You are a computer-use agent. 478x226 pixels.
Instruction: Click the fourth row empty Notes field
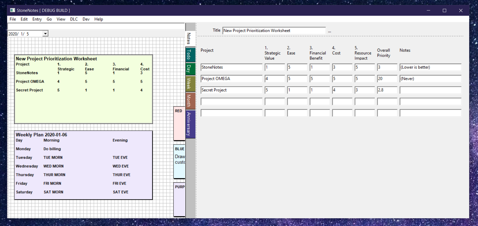click(x=430, y=102)
